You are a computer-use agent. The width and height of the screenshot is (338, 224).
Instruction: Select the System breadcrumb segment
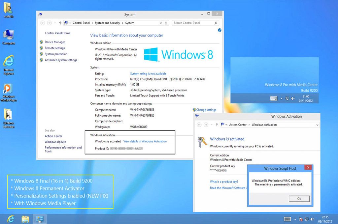(x=129, y=23)
